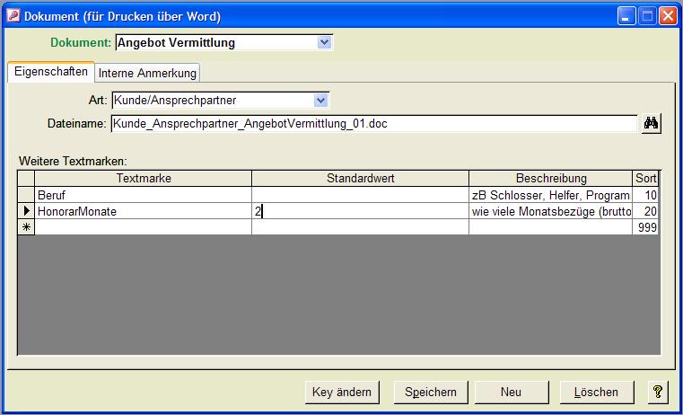Maximize the Dokument window
Image resolution: width=683 pixels, height=415 pixels.
click(x=647, y=16)
